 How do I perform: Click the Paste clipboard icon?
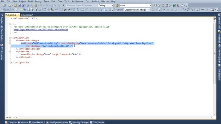pos(36,6)
